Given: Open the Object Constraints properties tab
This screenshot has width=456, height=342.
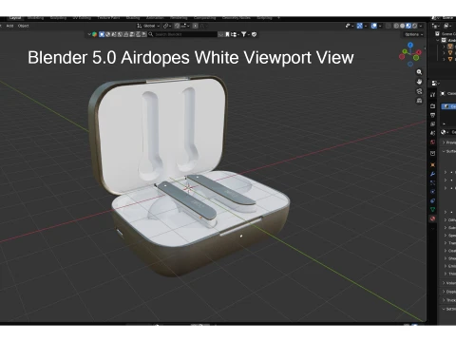Looking at the screenshot, I should (x=432, y=200).
